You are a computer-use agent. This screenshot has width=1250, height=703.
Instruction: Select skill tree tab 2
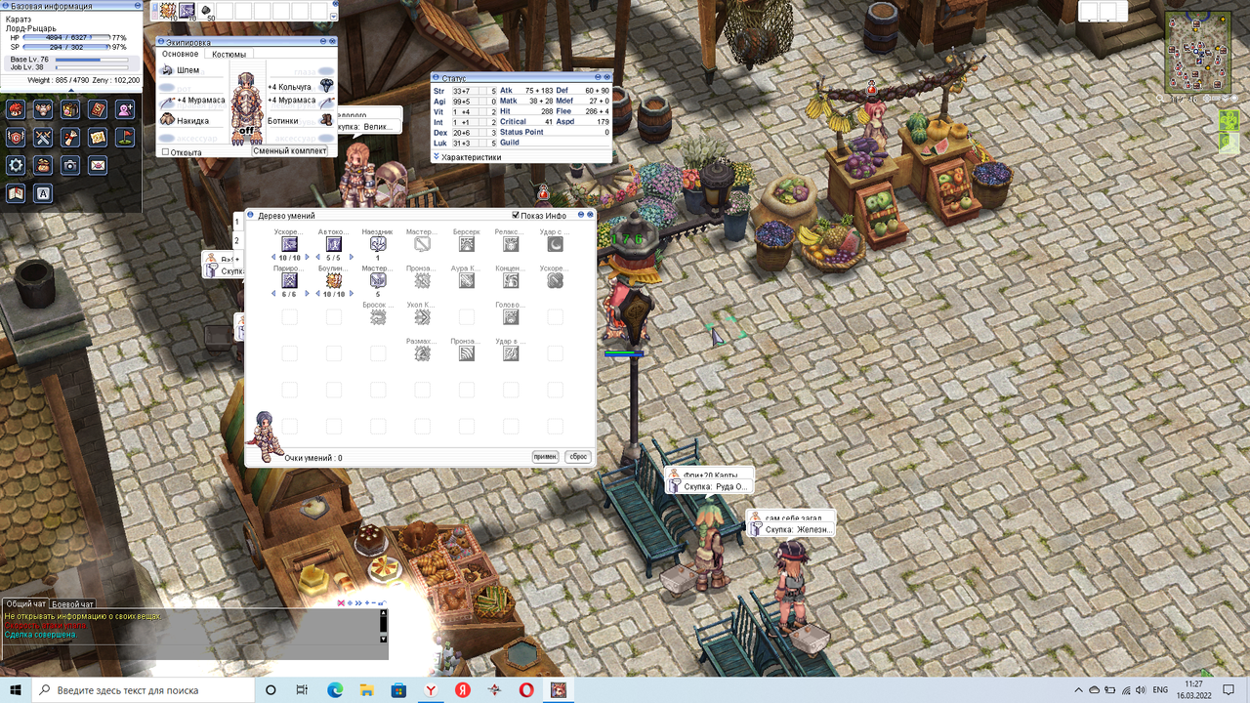click(236, 240)
